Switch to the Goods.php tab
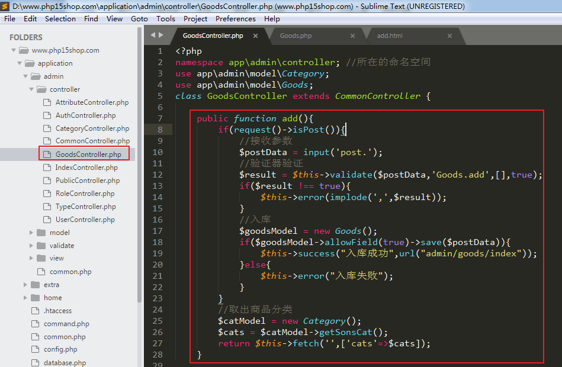562x367 pixels. [296, 36]
